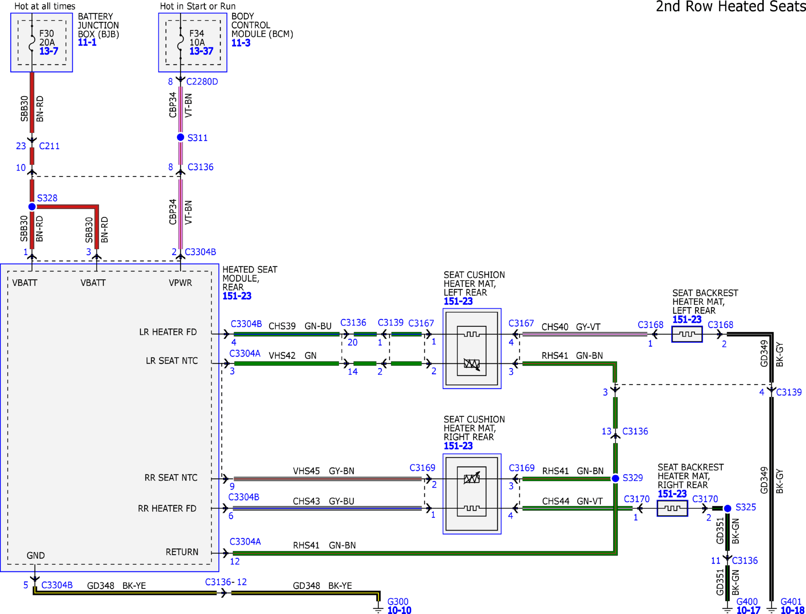Select the S311 splice dot
This screenshot has height=614, width=806.
pos(180,137)
